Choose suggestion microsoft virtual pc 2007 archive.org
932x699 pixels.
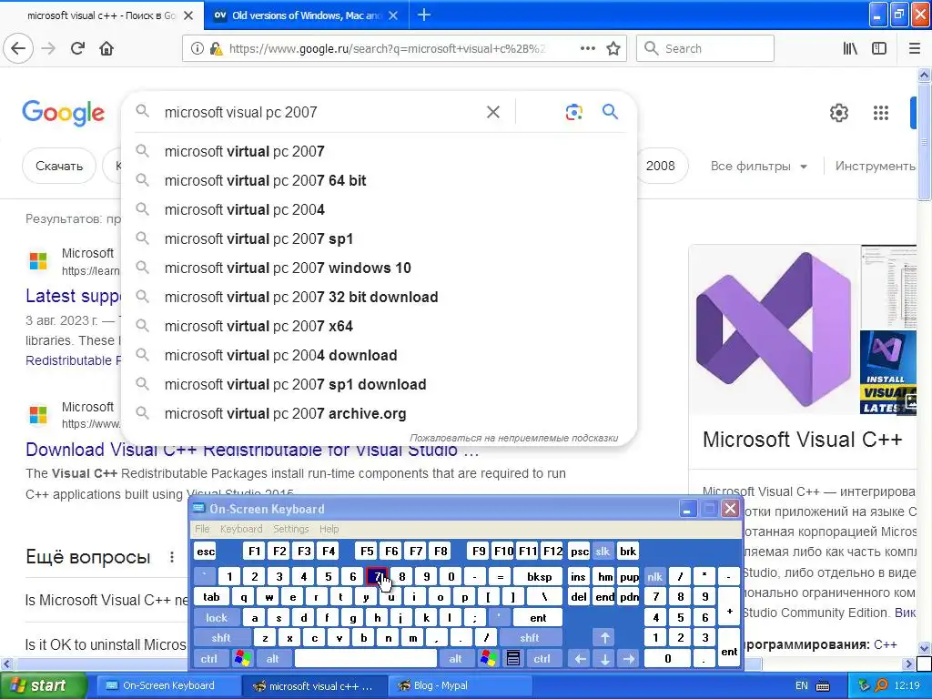click(380, 413)
